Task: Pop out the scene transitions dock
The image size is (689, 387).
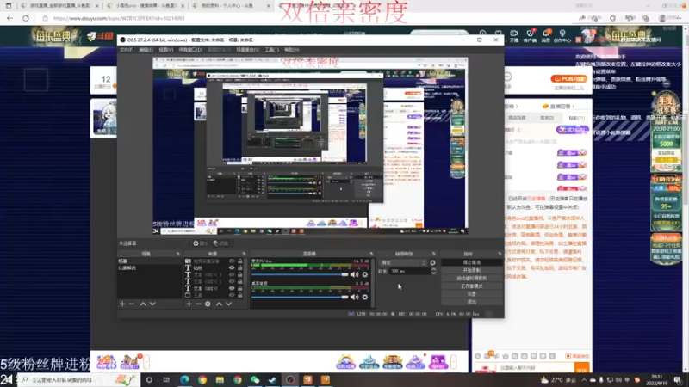Action: [434, 254]
